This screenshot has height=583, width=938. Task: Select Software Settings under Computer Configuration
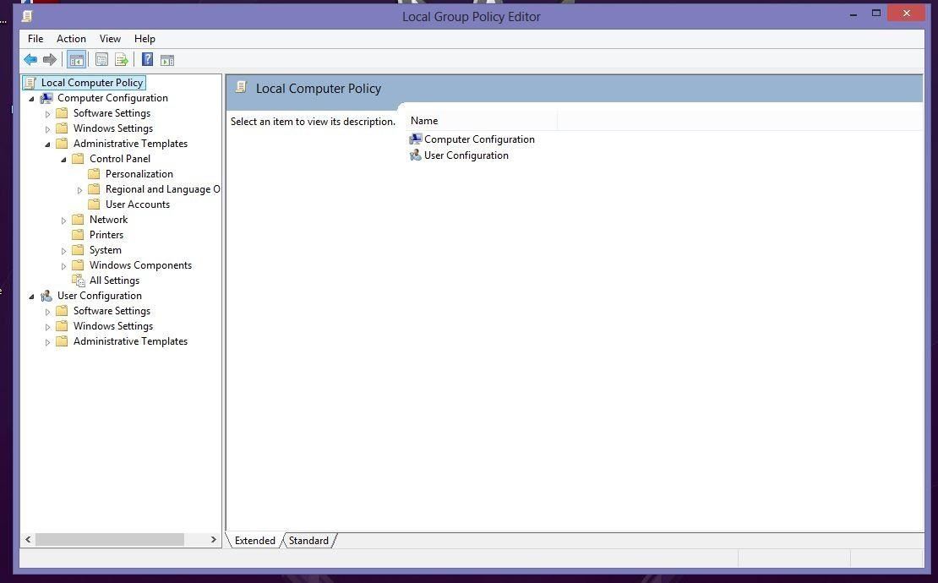112,113
